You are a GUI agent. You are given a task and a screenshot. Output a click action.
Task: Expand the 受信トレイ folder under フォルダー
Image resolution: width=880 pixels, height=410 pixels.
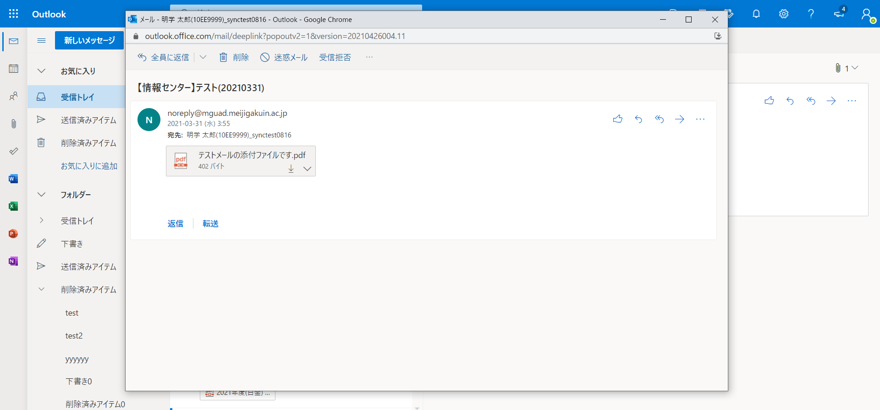pyautogui.click(x=41, y=220)
